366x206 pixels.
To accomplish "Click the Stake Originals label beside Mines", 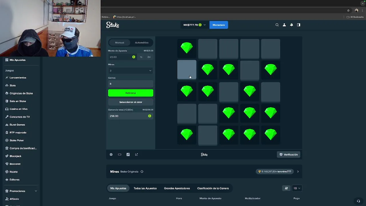I will point(129,172).
